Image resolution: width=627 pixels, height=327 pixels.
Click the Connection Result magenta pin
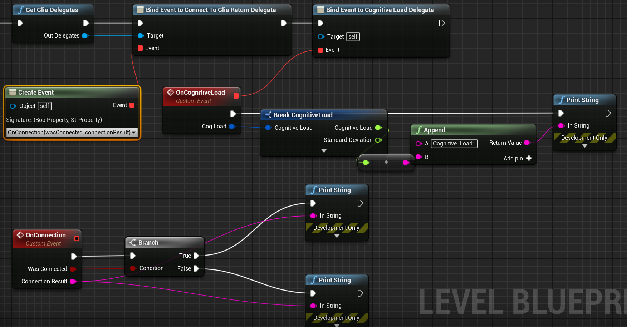coord(73,281)
